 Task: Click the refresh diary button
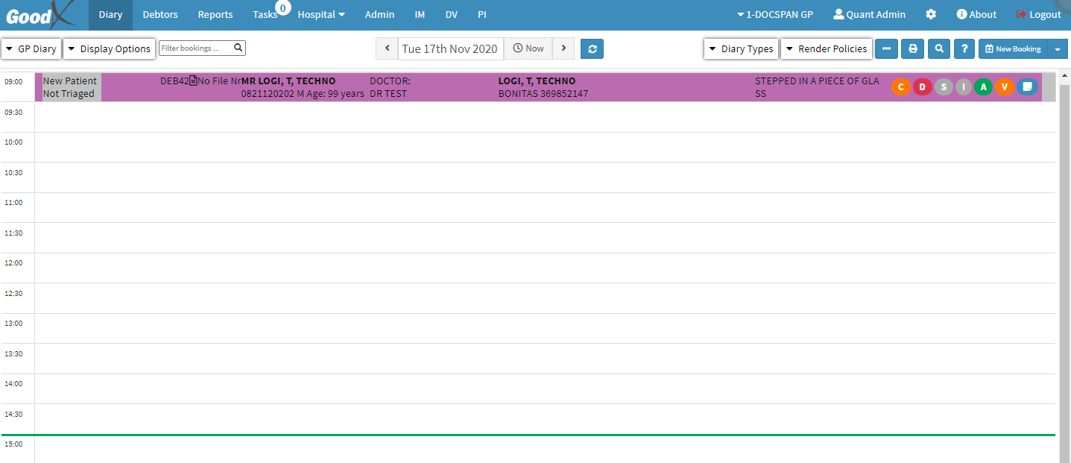pos(592,48)
